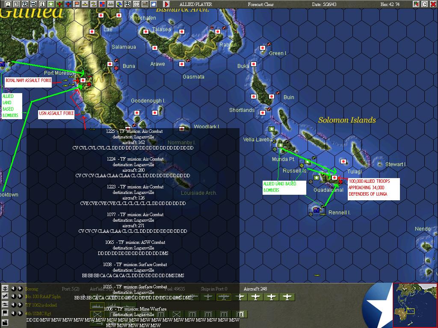438x328 pixels.
Task: Click the floppy disk save game icon
Action: point(8,4)
